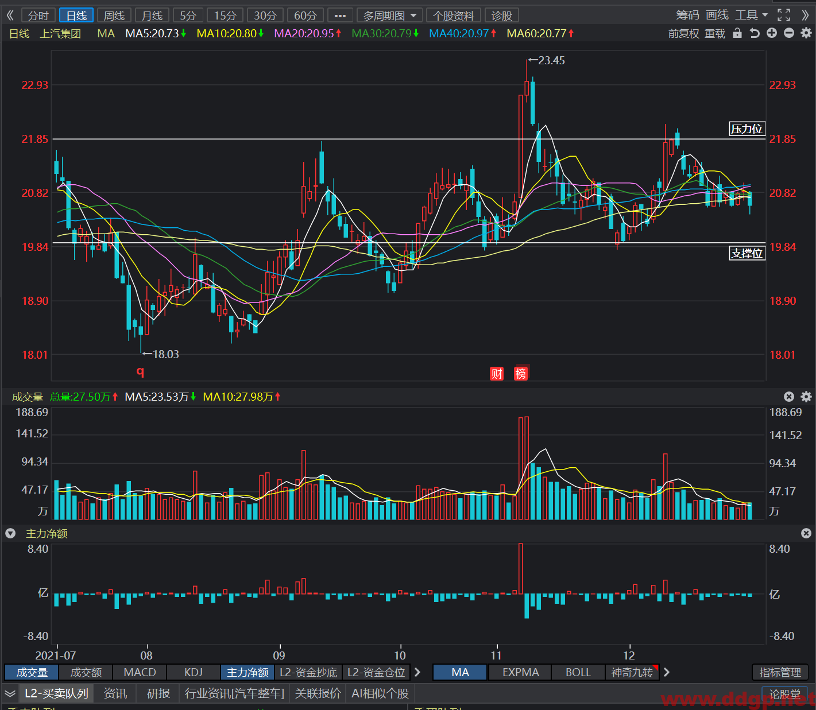The image size is (816, 710).
Task: Click the red 榜 marker on chart
Action: click(521, 374)
